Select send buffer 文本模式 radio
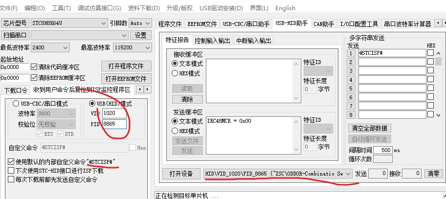Viewport: 446px width, 199px height. 175,121
